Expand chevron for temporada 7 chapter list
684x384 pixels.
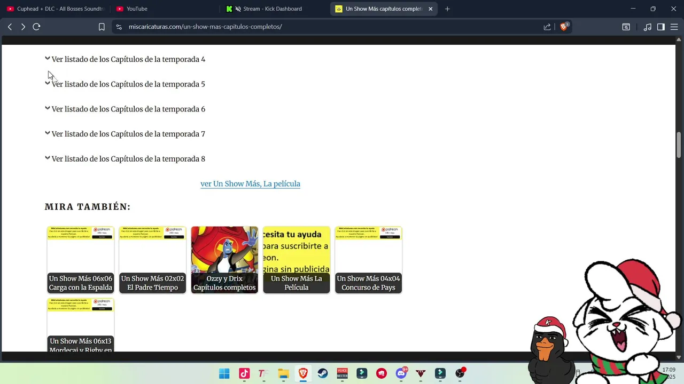click(48, 133)
